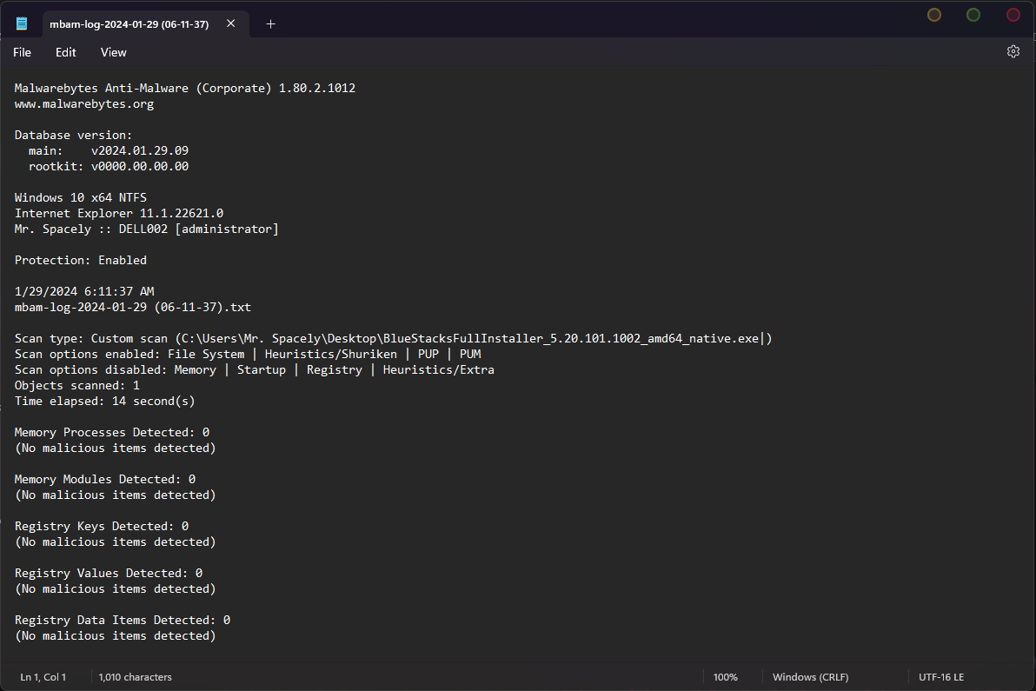
Task: Click the 100% zoom level in status bar
Action: (x=725, y=677)
